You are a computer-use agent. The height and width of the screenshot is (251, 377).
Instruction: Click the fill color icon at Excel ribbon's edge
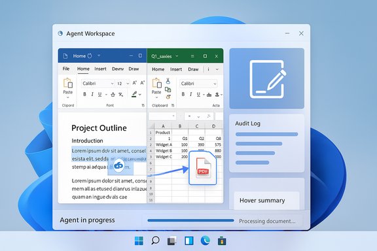[x=217, y=95]
